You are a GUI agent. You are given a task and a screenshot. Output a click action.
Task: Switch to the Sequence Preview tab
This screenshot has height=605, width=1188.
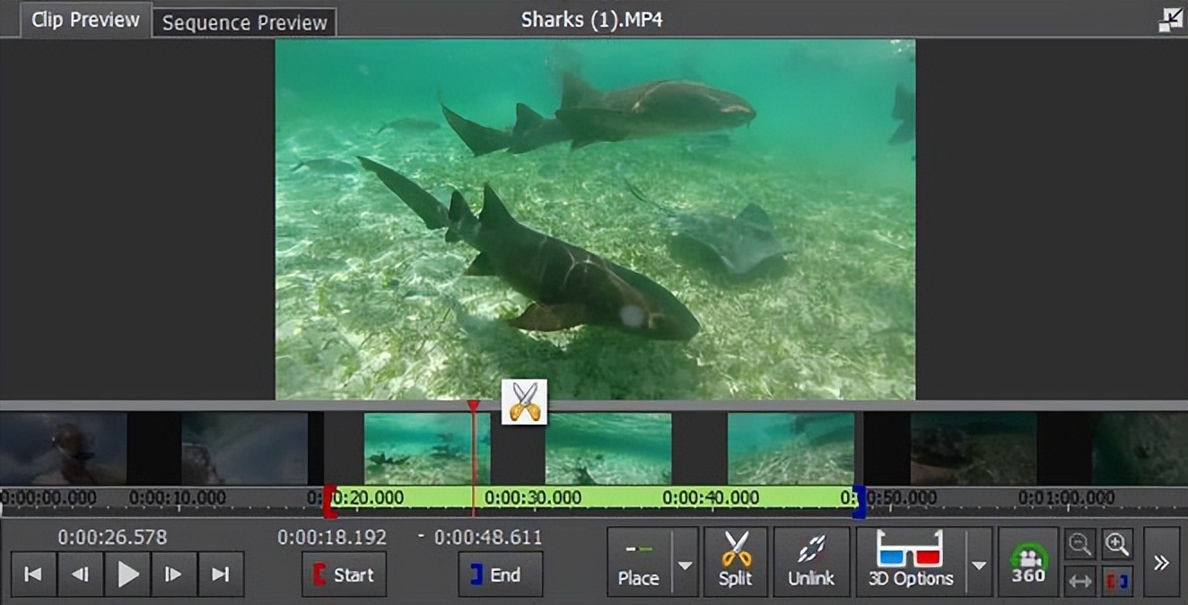coord(245,23)
